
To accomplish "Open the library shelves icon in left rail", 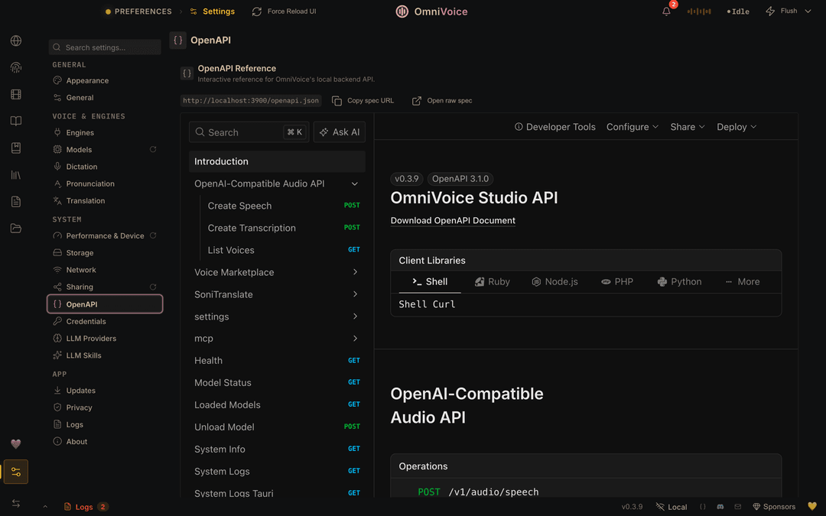I will pyautogui.click(x=16, y=175).
